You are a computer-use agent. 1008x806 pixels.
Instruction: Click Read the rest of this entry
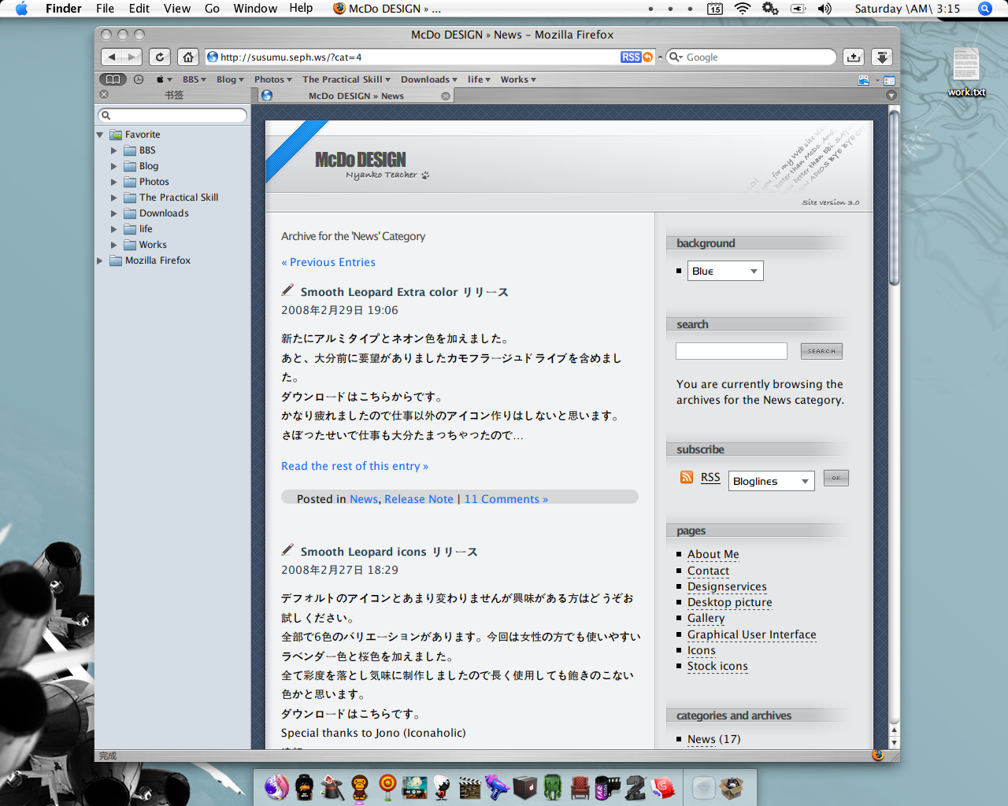[x=354, y=466]
